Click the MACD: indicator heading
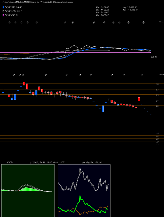Image resolution: width=164 pixels, height=217 pixels. coord(10,162)
